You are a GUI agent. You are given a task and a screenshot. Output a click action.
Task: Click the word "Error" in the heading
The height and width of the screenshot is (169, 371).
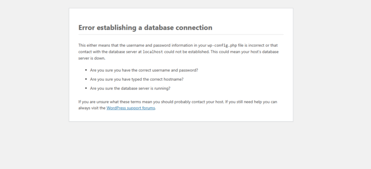pyautogui.click(x=87, y=28)
